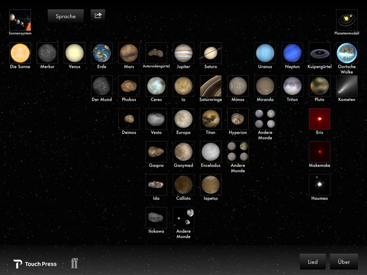Open Die Sonne thumbnail

[20, 53]
